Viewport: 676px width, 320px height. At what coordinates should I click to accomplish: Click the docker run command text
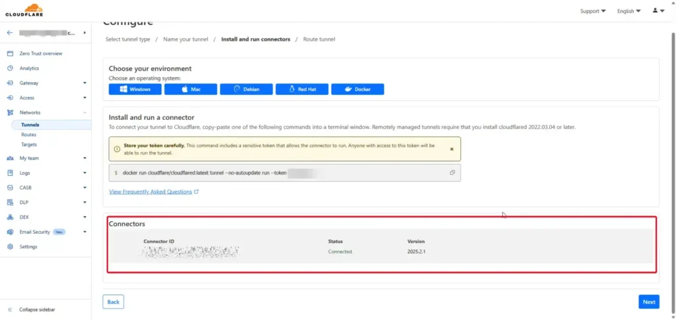coord(205,173)
